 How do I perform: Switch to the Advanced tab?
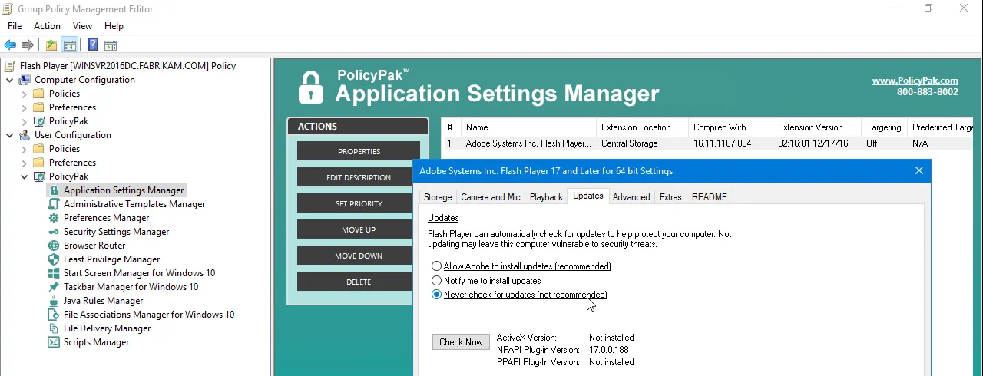click(x=631, y=197)
